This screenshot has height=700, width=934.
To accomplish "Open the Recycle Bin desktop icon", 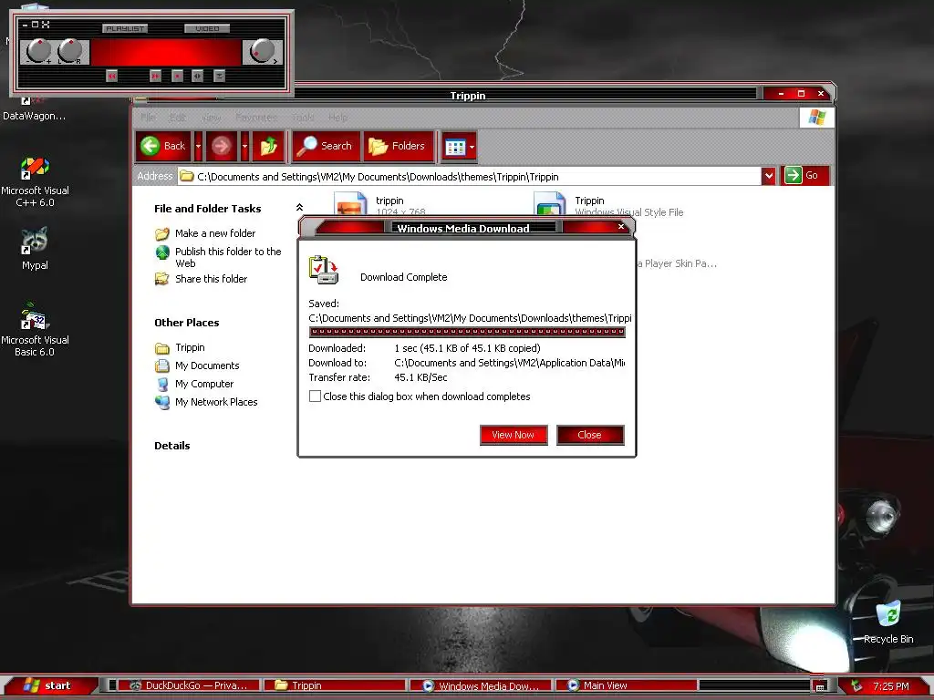I will 888,623.
